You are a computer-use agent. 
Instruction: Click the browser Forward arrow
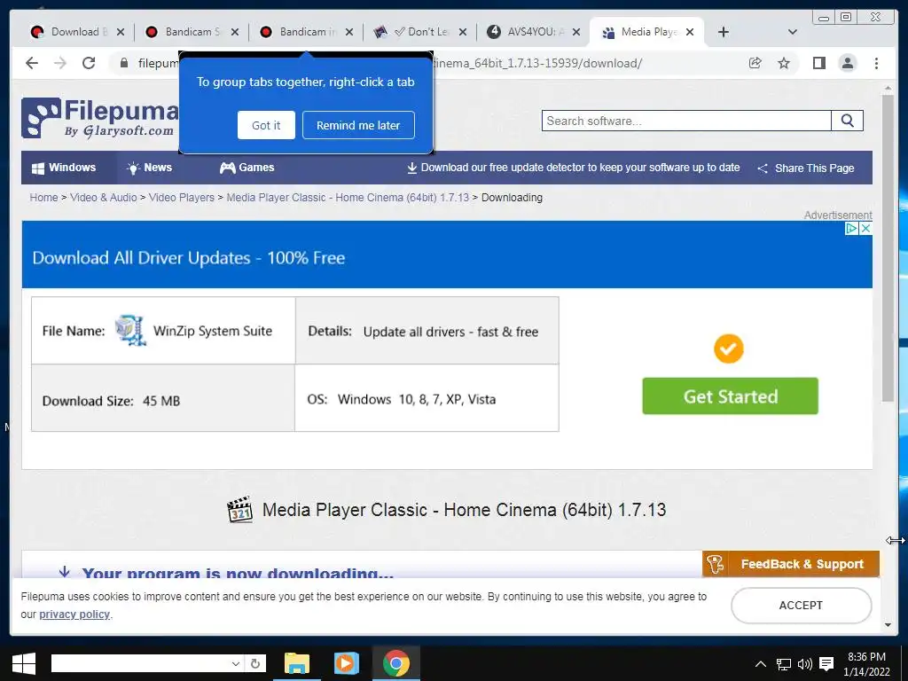point(60,63)
